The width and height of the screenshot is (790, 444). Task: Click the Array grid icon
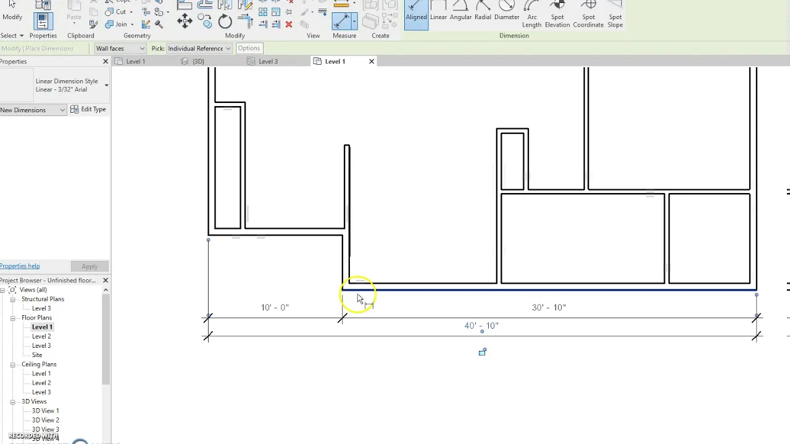tap(263, 12)
